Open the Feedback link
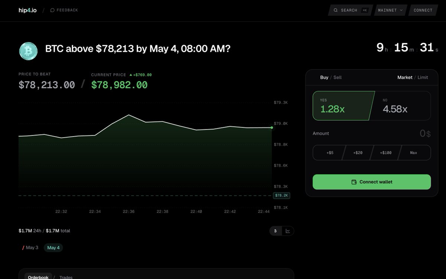This screenshot has width=446, height=279. click(x=64, y=10)
